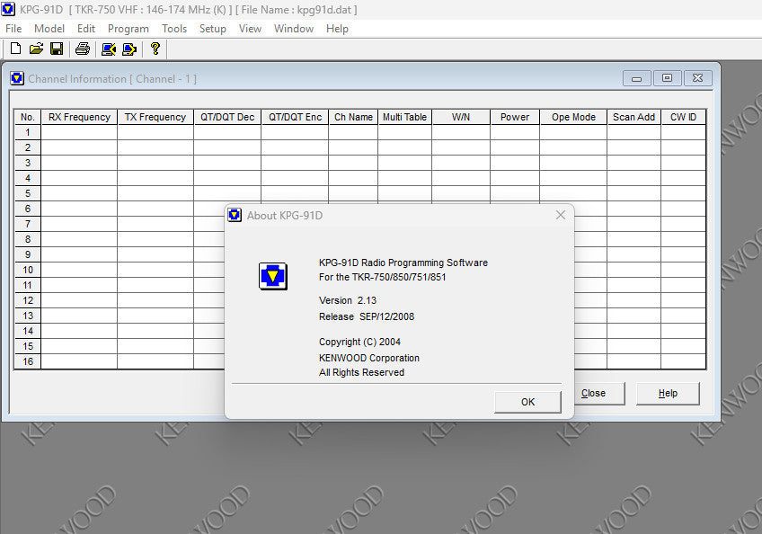Click the Help question mark toolbar icon
The height and width of the screenshot is (534, 762).
click(155, 49)
